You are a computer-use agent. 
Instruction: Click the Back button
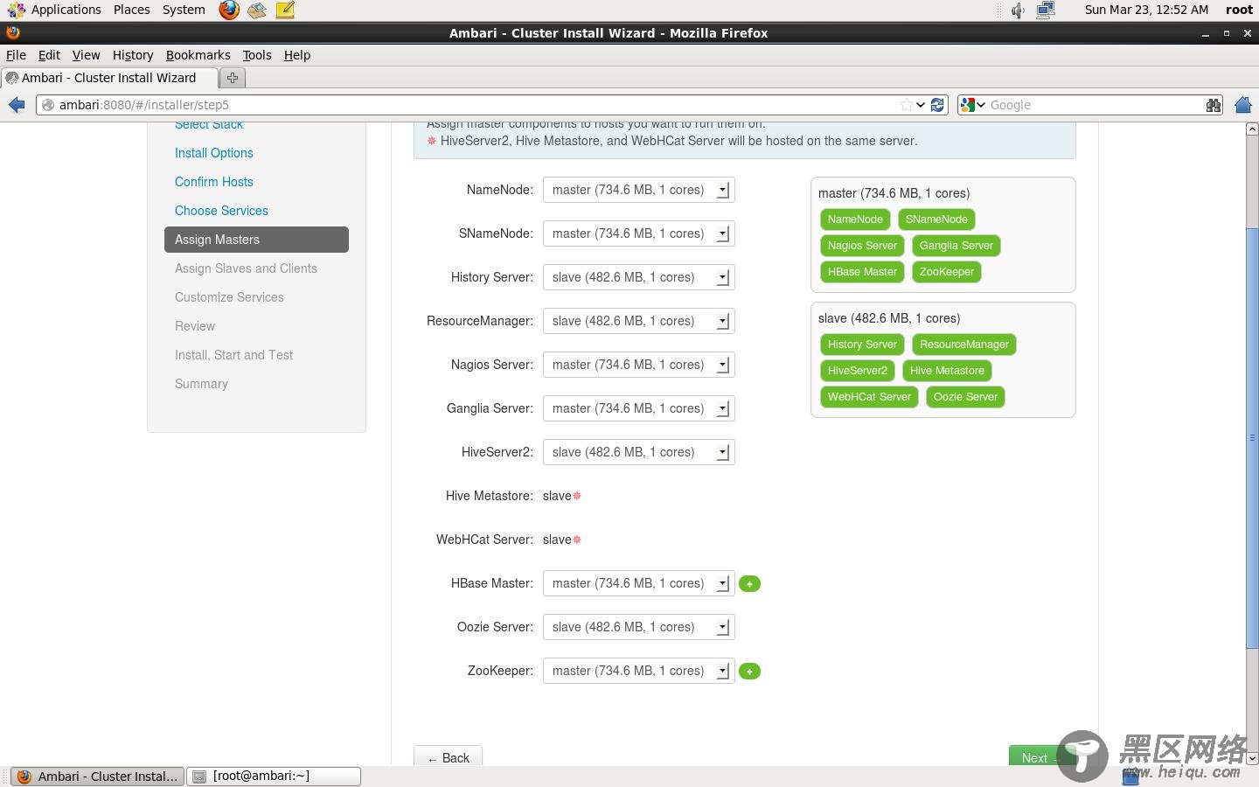point(448,757)
